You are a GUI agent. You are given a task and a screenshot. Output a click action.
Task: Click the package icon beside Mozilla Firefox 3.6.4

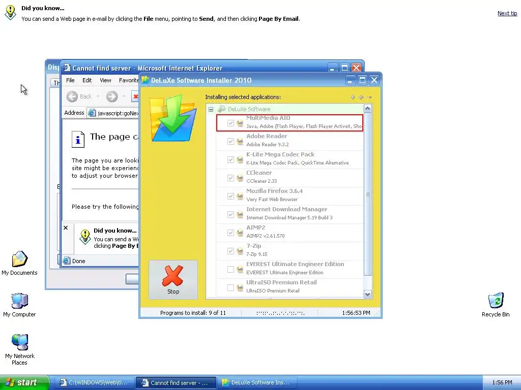click(x=240, y=196)
